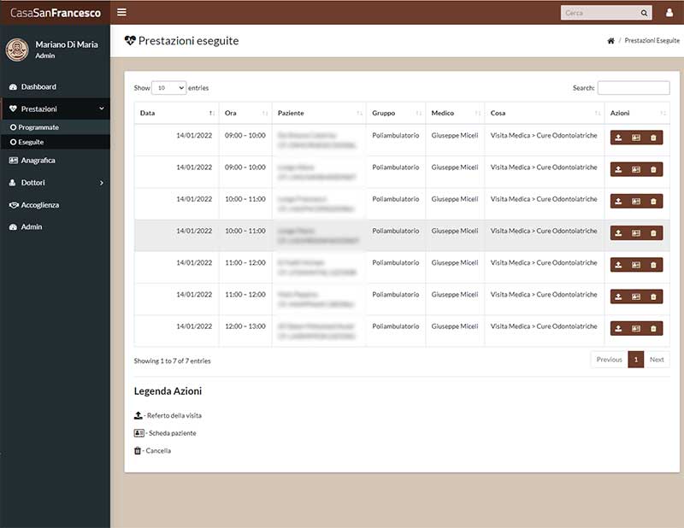Screen dimensions: 684x528
Task: Open the Admin sidebar menu item
Action: [55, 226]
